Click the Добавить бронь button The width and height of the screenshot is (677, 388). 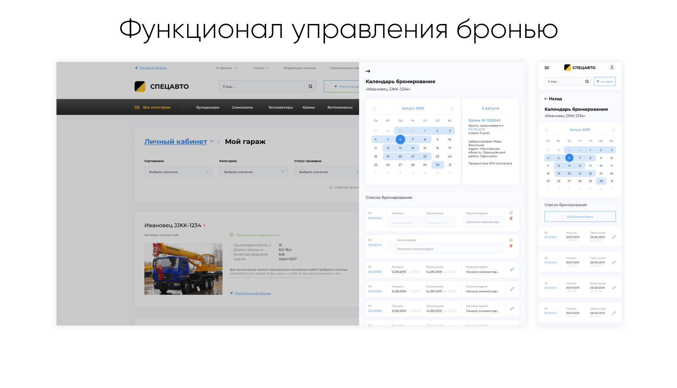[580, 217]
